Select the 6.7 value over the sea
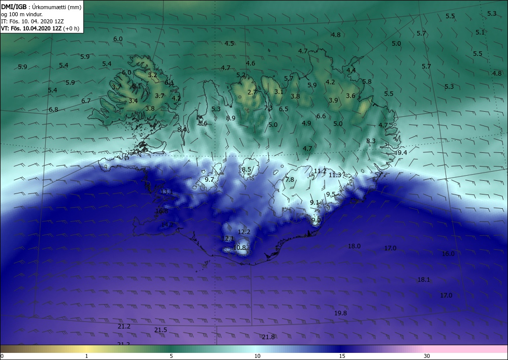 point(86,101)
